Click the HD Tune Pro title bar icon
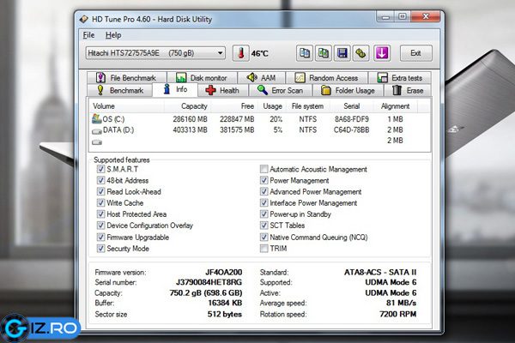Screen dimensions: 515x343 pyautogui.click(x=84, y=19)
